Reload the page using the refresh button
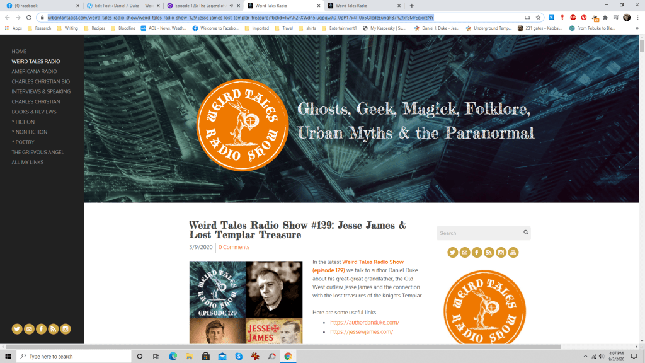 [29, 18]
